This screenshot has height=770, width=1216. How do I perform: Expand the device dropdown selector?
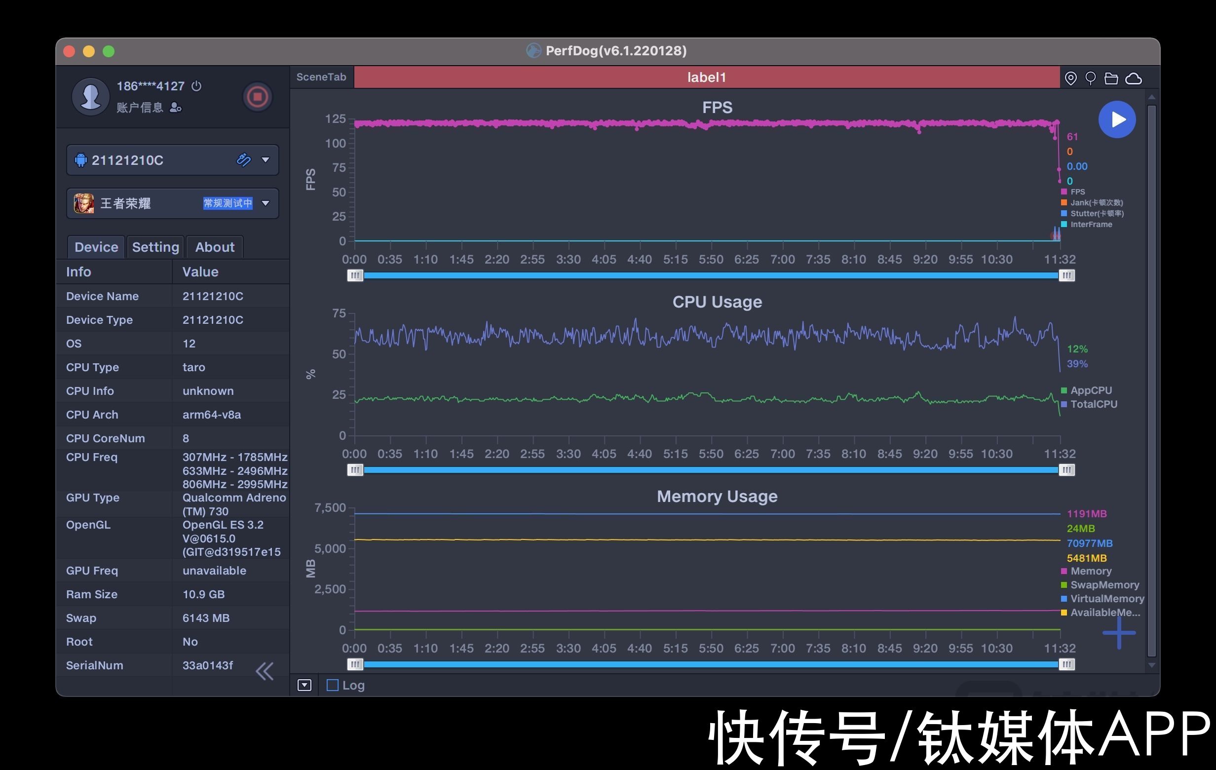click(265, 159)
